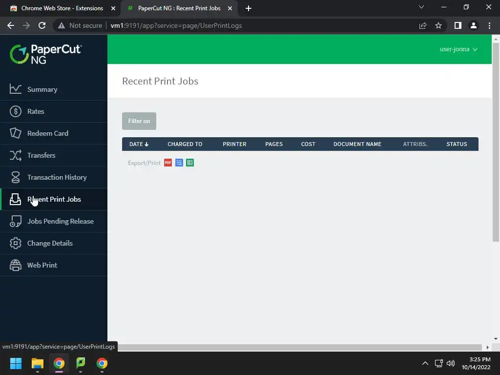The height and width of the screenshot is (375, 500).
Task: Open Chrome's three-dot menu
Action: 489,25
